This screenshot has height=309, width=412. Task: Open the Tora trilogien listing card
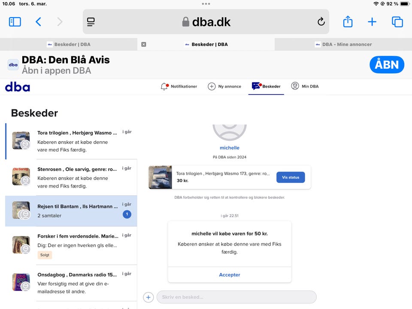[x=230, y=177]
